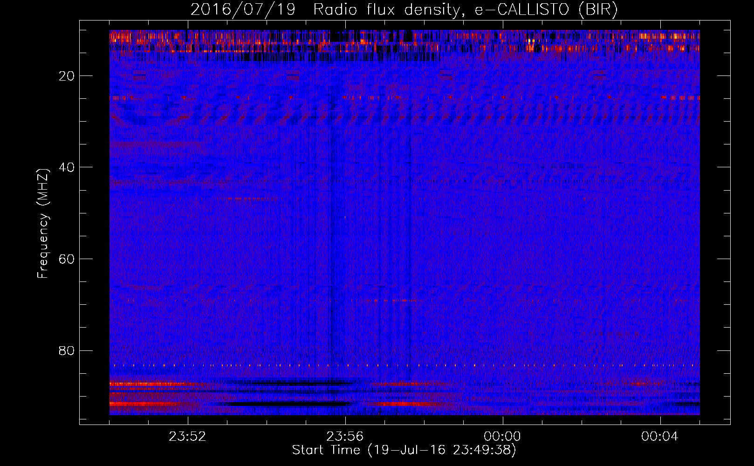This screenshot has width=754, height=466.
Task: Click the 00:04 time tick label
Action: pos(660,437)
